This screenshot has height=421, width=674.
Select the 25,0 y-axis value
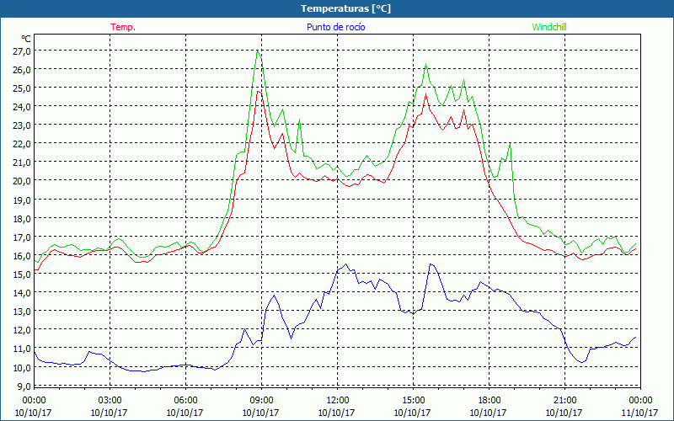[22, 88]
